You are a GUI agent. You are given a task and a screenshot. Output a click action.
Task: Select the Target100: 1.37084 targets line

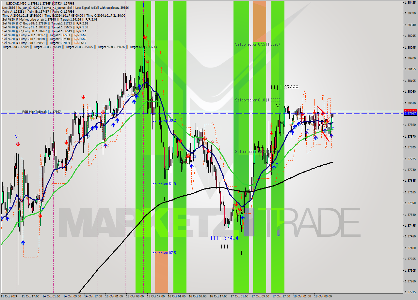point(79,47)
